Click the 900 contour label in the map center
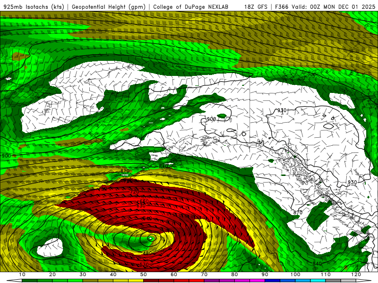The height and width of the screenshot is (283, 378). 211,119
